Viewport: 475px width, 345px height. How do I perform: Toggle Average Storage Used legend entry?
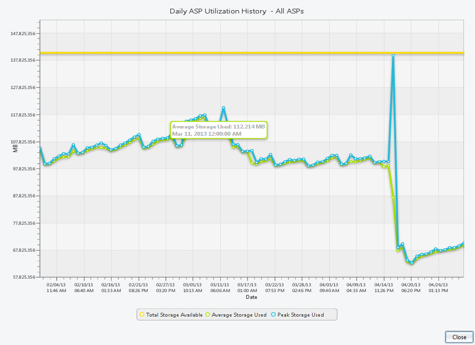pyautogui.click(x=236, y=315)
